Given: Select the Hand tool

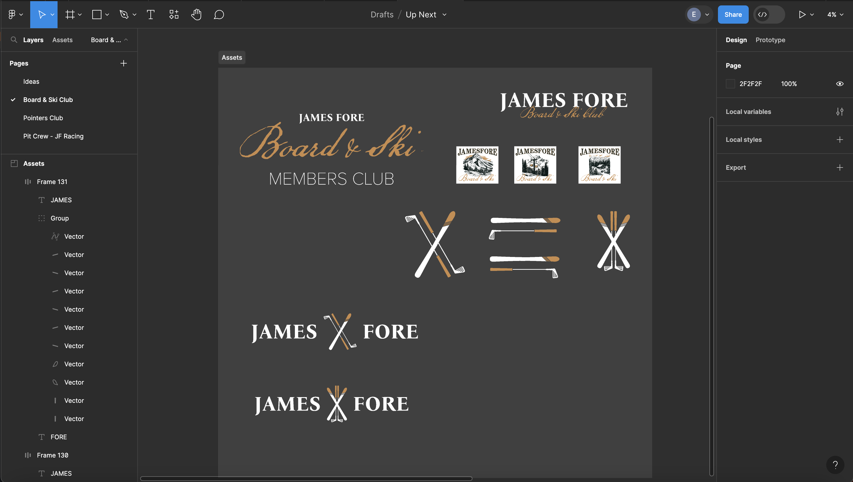Looking at the screenshot, I should 196,15.
